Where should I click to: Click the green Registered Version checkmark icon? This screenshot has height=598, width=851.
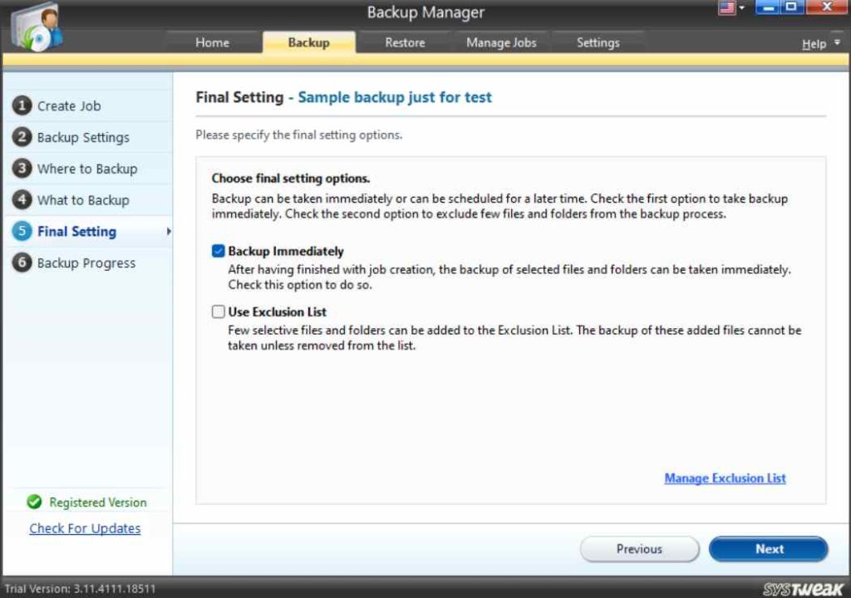click(34, 502)
